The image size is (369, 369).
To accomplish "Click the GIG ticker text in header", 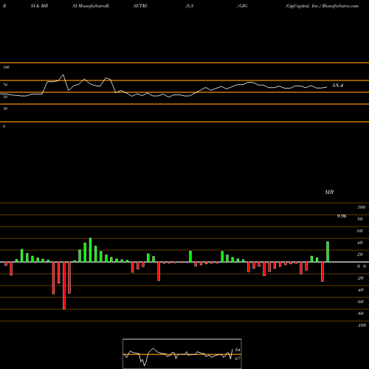I will [244, 6].
